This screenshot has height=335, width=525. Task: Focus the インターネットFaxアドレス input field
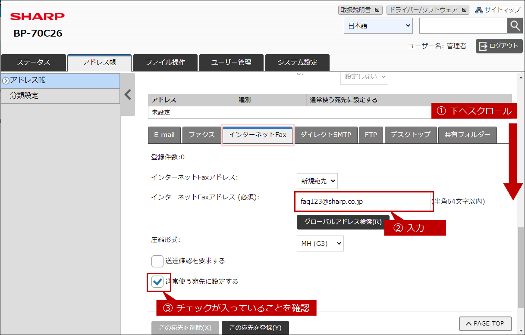click(x=364, y=202)
